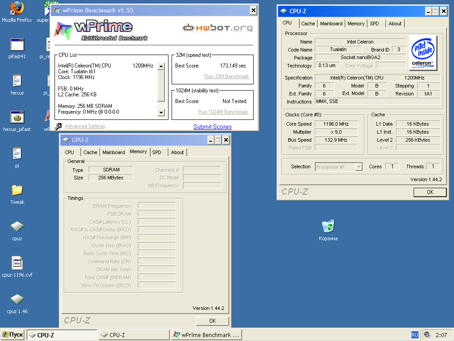The image size is (454, 341).
Task: Click the Multiplier x 9.0 field
Action: pos(336,132)
